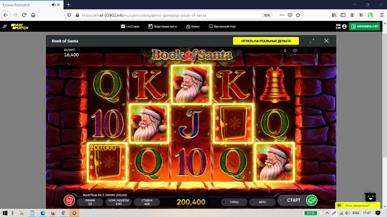Toggle ТУРБО mode
The height and width of the screenshot is (217, 387).
pos(234,202)
